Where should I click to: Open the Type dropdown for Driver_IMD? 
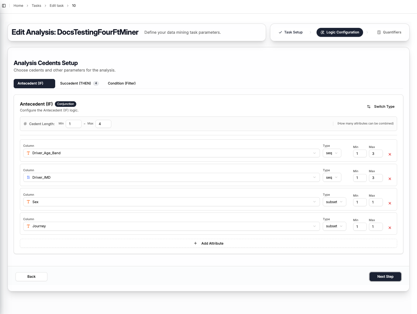click(x=332, y=177)
